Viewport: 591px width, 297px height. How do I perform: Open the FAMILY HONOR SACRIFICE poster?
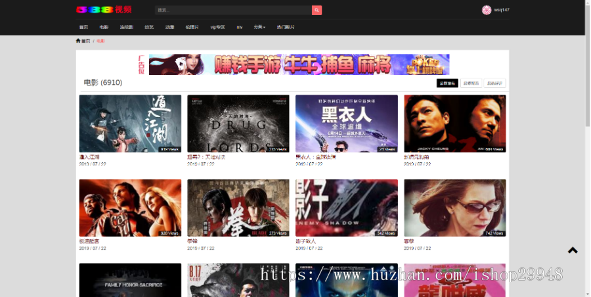point(130,280)
